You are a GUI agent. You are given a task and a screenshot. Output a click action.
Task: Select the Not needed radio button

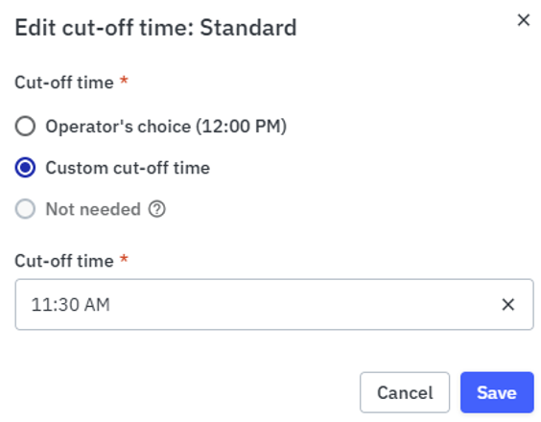tap(25, 209)
